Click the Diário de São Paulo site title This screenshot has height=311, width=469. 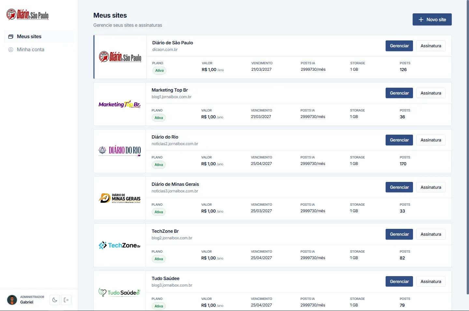[173, 43]
